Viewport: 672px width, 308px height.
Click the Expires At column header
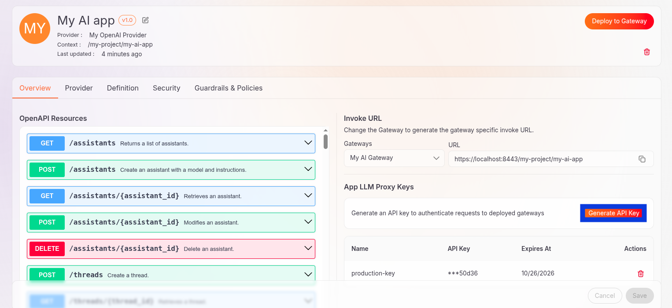(x=536, y=249)
